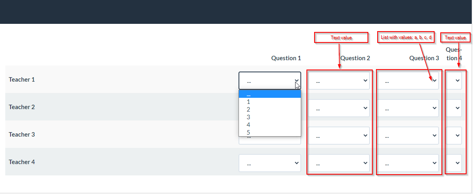The width and height of the screenshot is (473, 194).
Task: Select option 2 in the open dropdown list
Action: point(249,110)
